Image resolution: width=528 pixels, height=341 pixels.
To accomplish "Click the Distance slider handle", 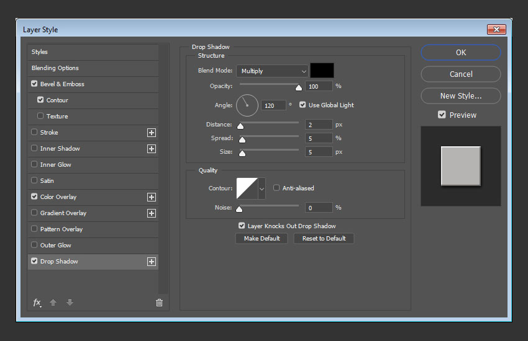I will pos(240,126).
